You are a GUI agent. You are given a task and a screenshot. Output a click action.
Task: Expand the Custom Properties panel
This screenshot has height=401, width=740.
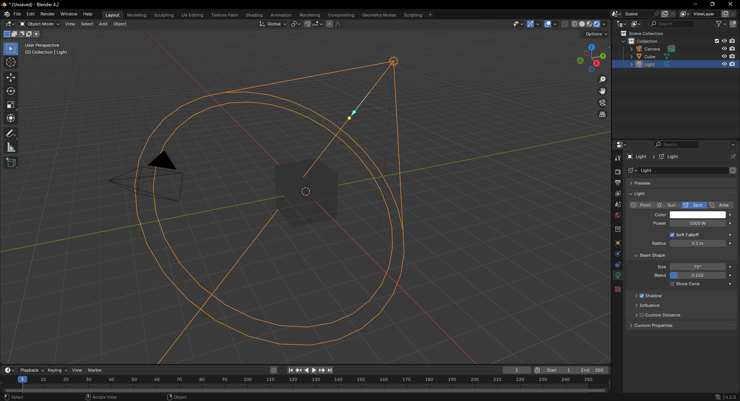(x=653, y=325)
